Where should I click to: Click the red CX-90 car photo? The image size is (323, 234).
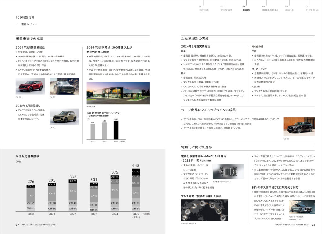click(30, 87)
